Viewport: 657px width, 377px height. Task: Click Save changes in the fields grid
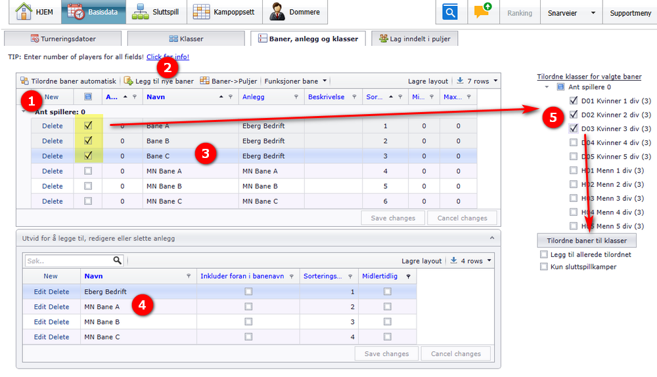tap(393, 218)
